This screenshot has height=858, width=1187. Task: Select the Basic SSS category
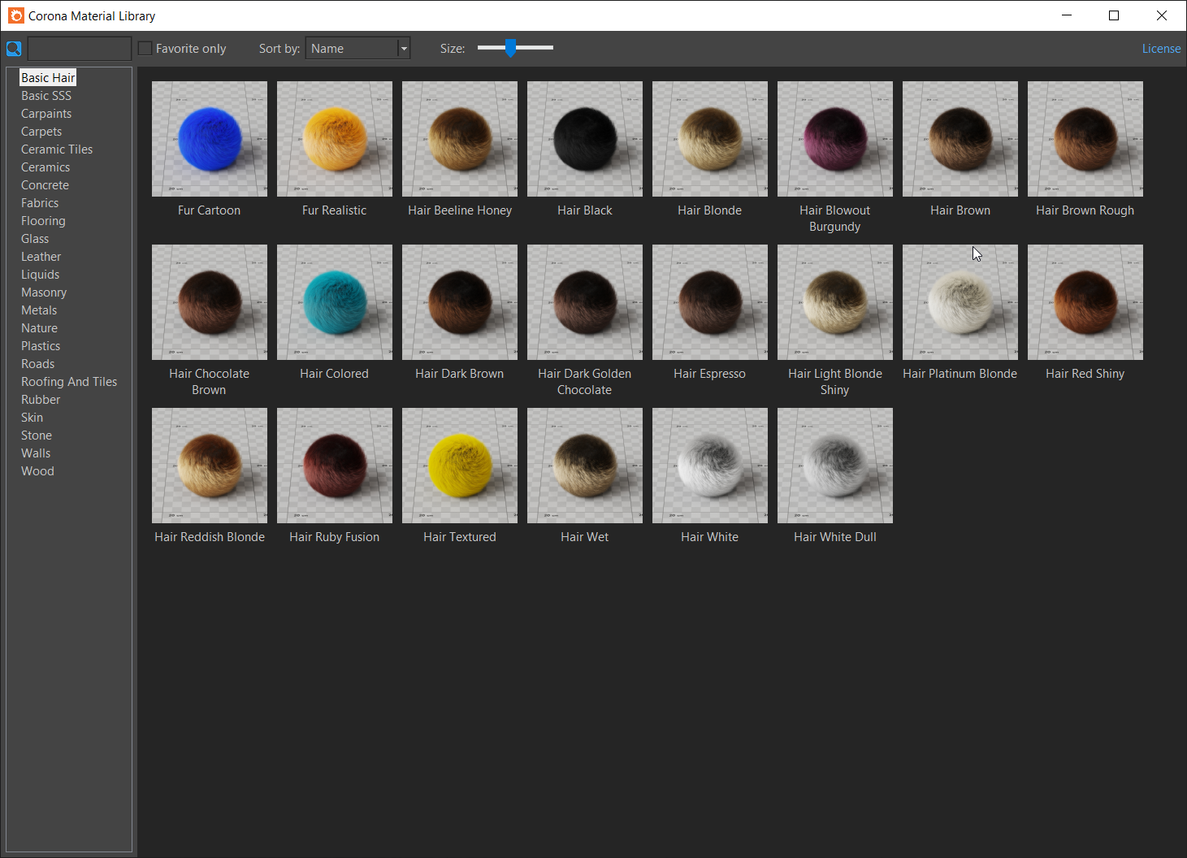pos(46,96)
